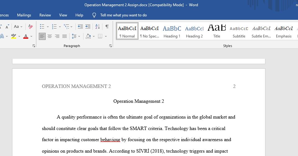
Task: Click the Borders icon
Action: pos(100,36)
